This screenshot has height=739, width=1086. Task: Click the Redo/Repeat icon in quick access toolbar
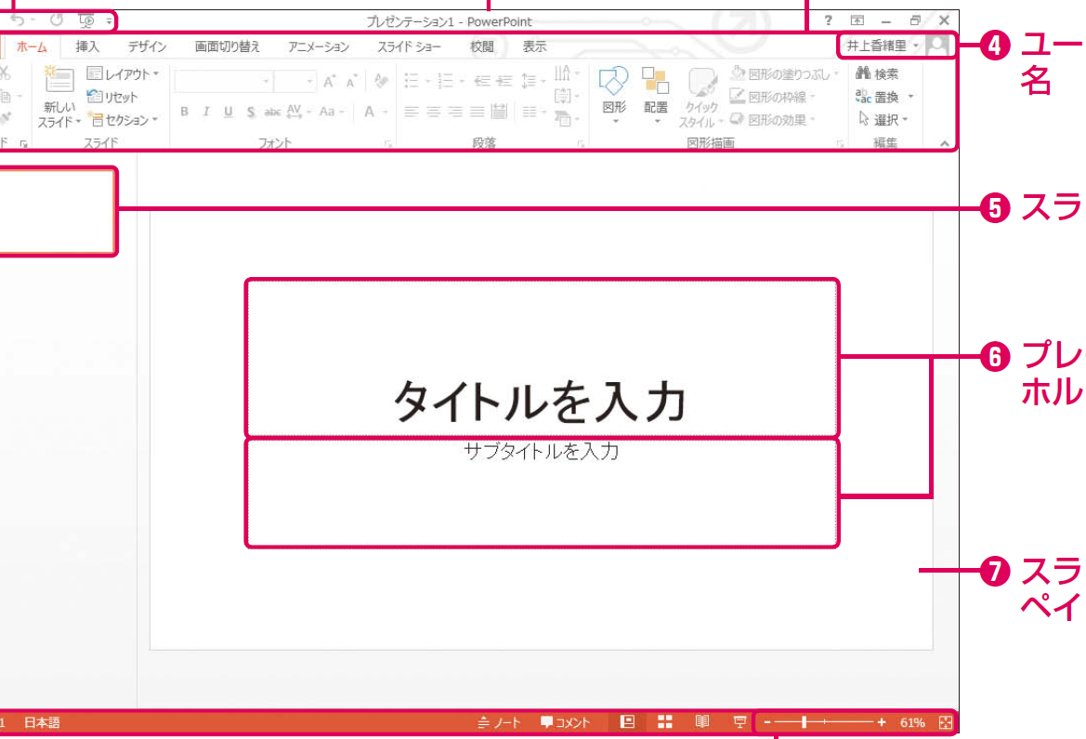pos(56,20)
